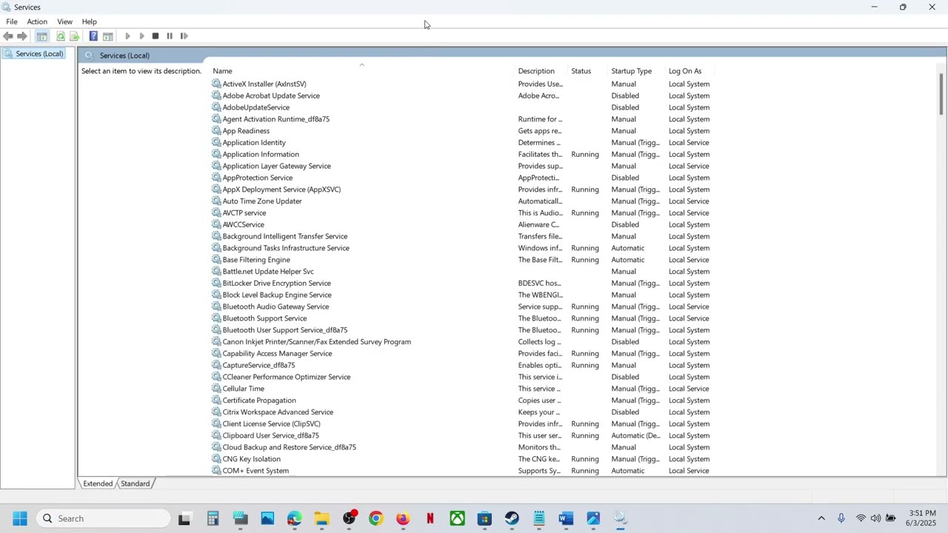Viewport: 948px width, 533px height.
Task: Click the taskbar Search box
Action: point(104,519)
